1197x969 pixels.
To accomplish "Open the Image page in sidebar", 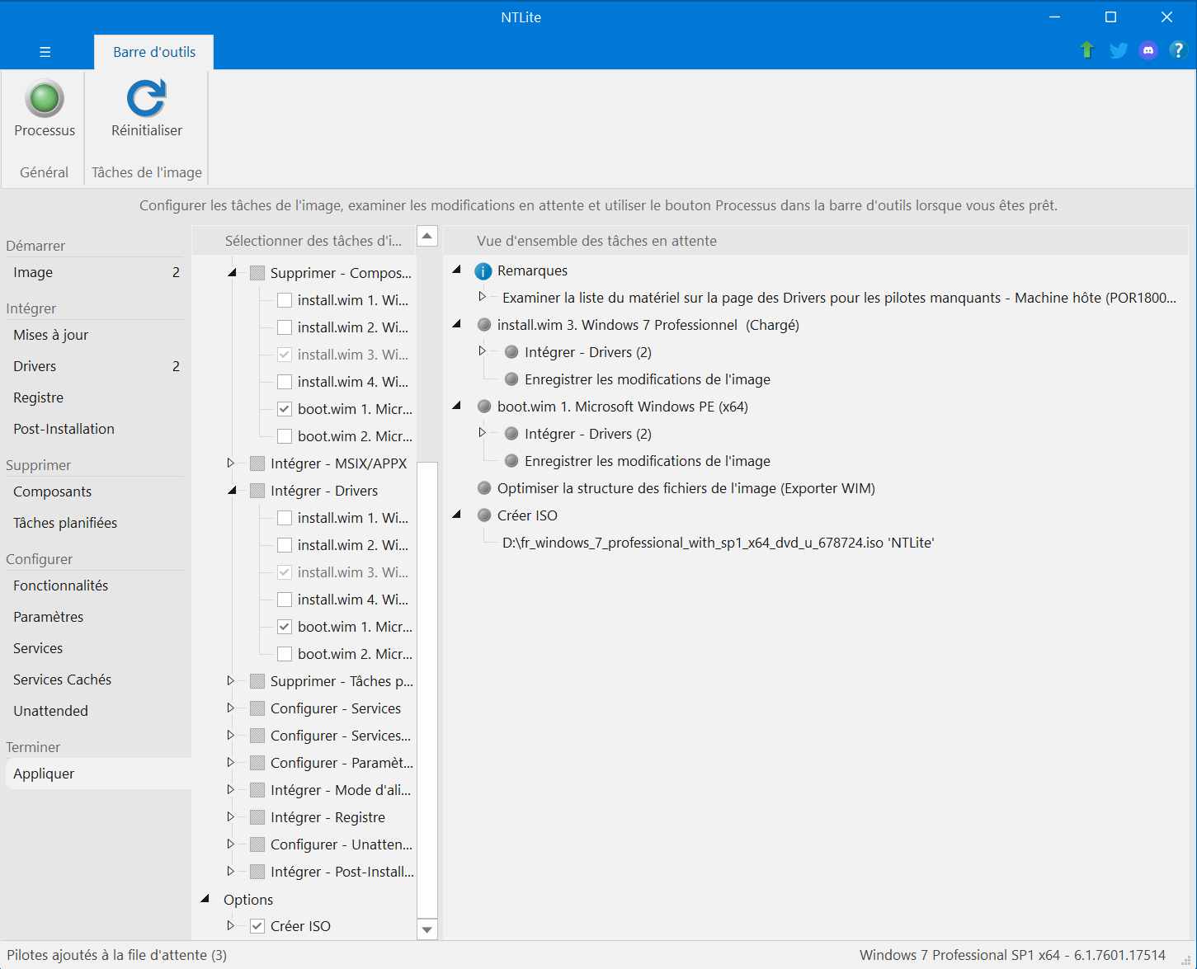I will (x=96, y=272).
